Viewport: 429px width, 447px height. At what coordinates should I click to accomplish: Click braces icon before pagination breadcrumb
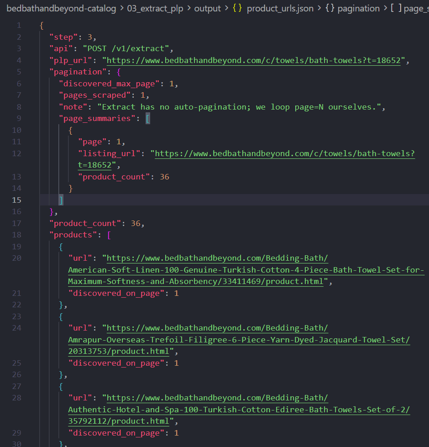pyautogui.click(x=330, y=8)
